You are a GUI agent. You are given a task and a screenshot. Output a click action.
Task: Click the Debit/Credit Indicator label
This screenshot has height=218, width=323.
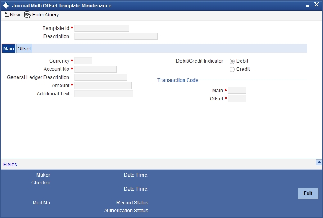(x=199, y=61)
